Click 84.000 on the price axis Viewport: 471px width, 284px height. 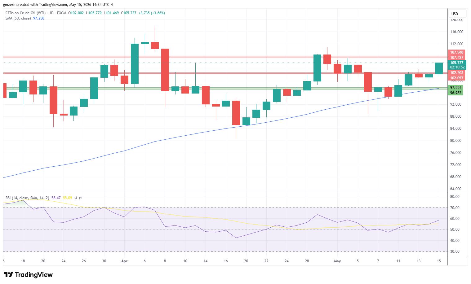(456, 129)
